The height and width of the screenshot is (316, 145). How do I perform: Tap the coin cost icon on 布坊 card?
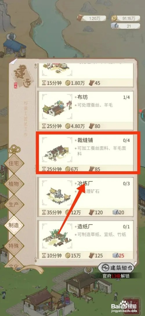[x=68, y=126]
